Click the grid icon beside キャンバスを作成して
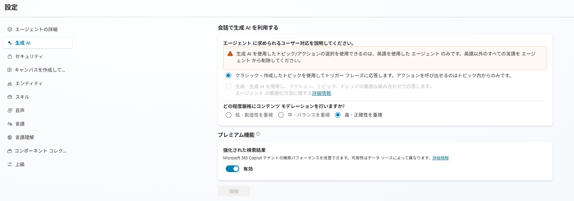The image size is (574, 201). tap(10, 70)
